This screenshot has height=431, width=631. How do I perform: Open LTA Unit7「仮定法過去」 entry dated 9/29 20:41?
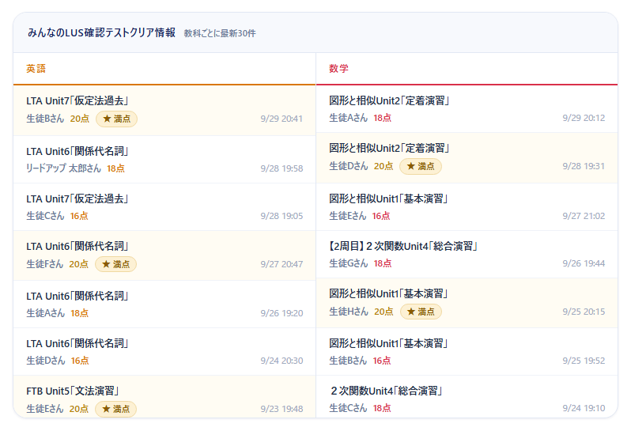[x=164, y=110]
